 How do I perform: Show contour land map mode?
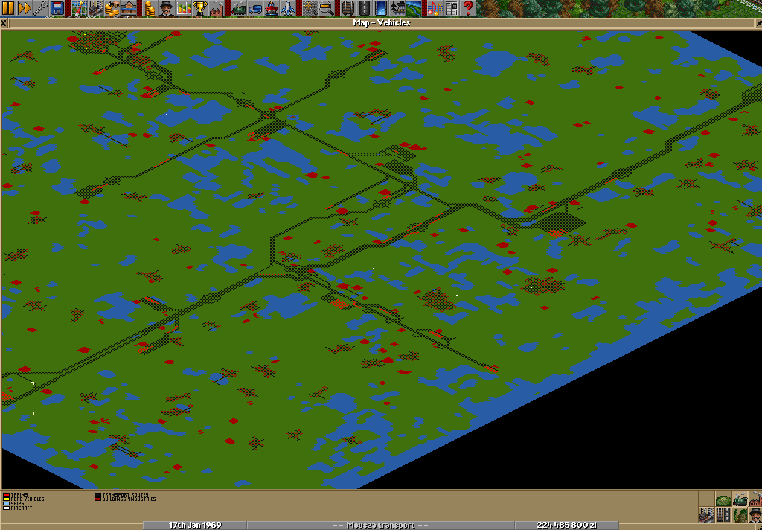723,499
